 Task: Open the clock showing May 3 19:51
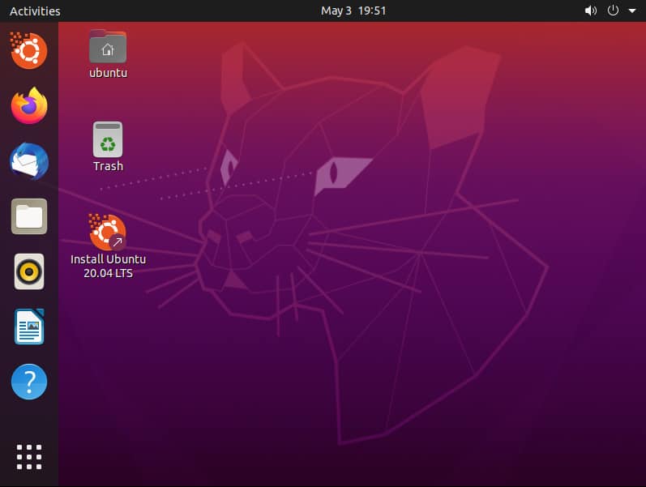(353, 11)
